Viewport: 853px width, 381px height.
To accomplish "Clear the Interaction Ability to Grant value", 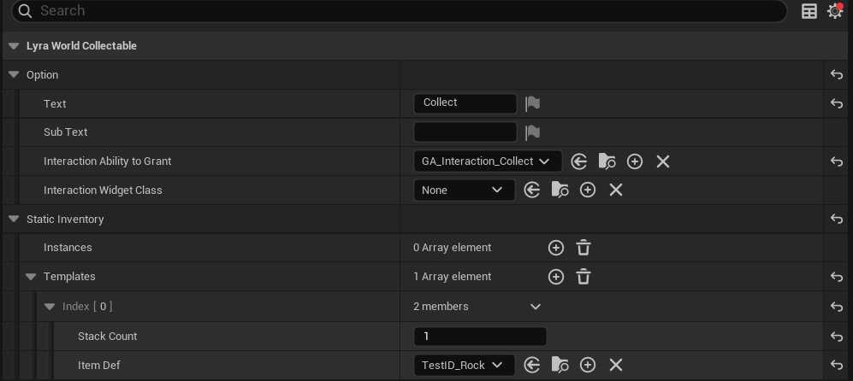I will point(662,161).
